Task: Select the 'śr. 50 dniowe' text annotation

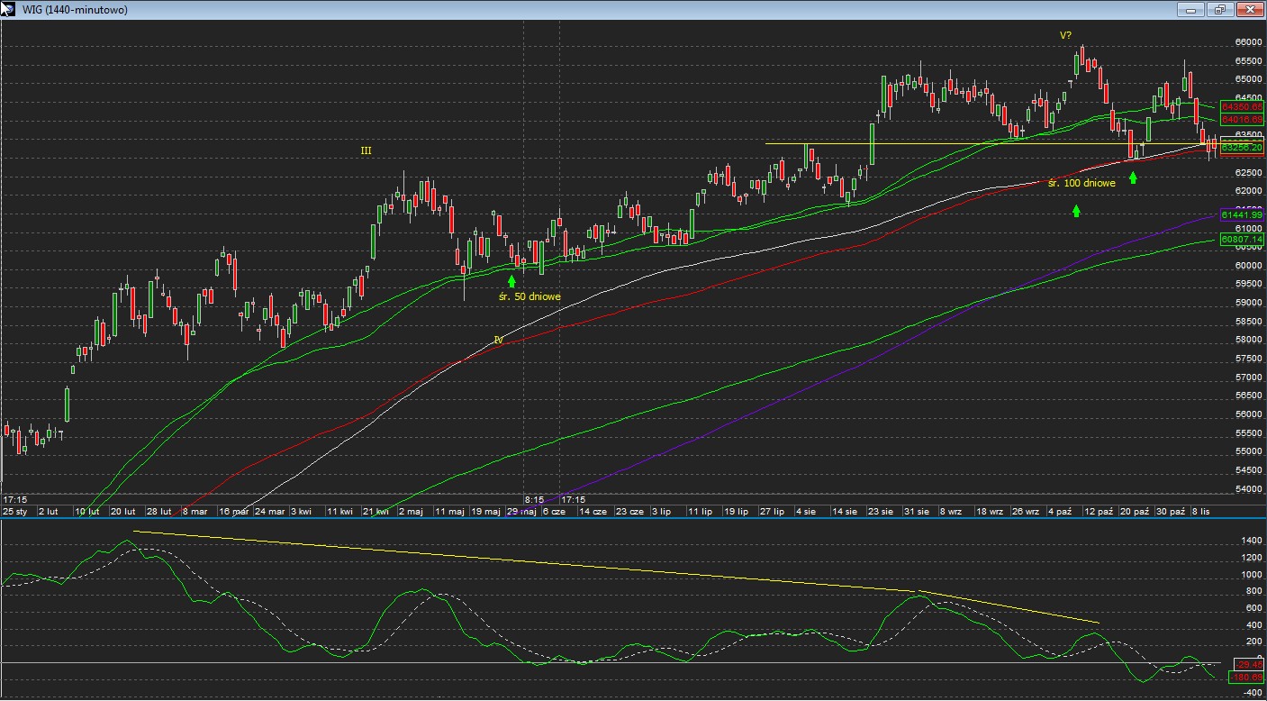Action: coord(529,296)
